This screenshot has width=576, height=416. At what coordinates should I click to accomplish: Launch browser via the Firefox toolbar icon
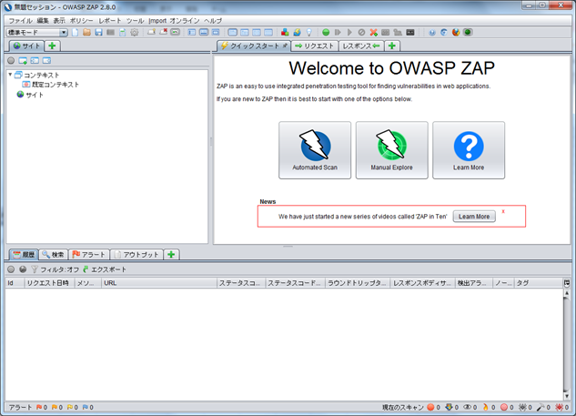pos(456,33)
